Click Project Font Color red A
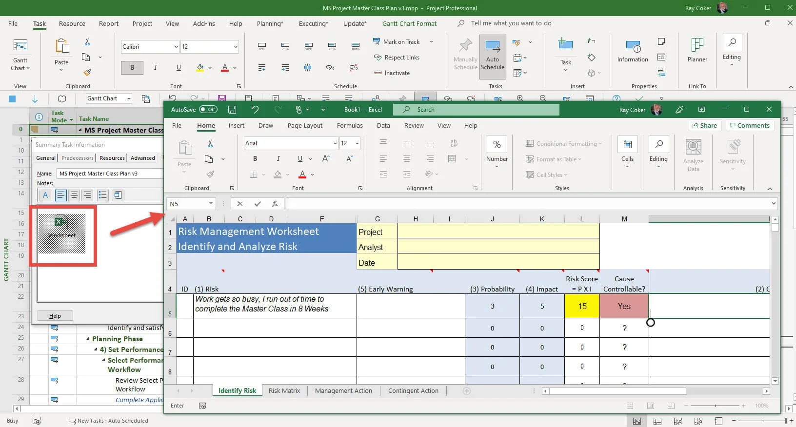Viewport: 796px width, 427px height. tap(225, 67)
